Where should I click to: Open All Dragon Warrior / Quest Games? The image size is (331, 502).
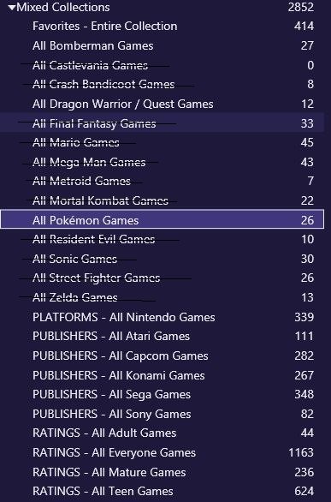pos(162,104)
